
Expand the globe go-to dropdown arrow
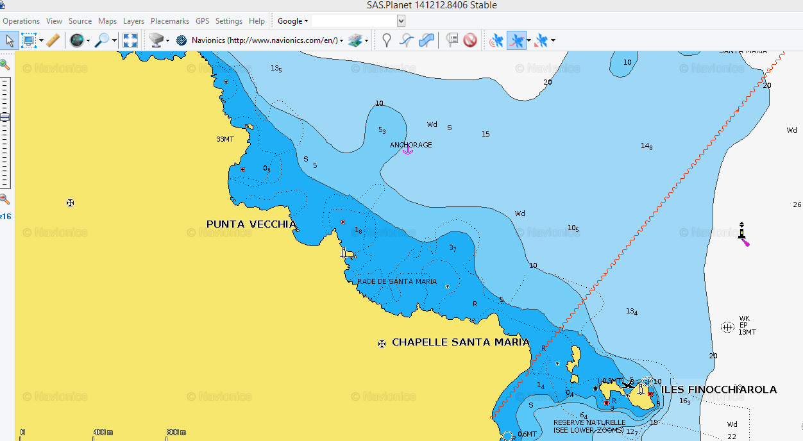click(88, 40)
